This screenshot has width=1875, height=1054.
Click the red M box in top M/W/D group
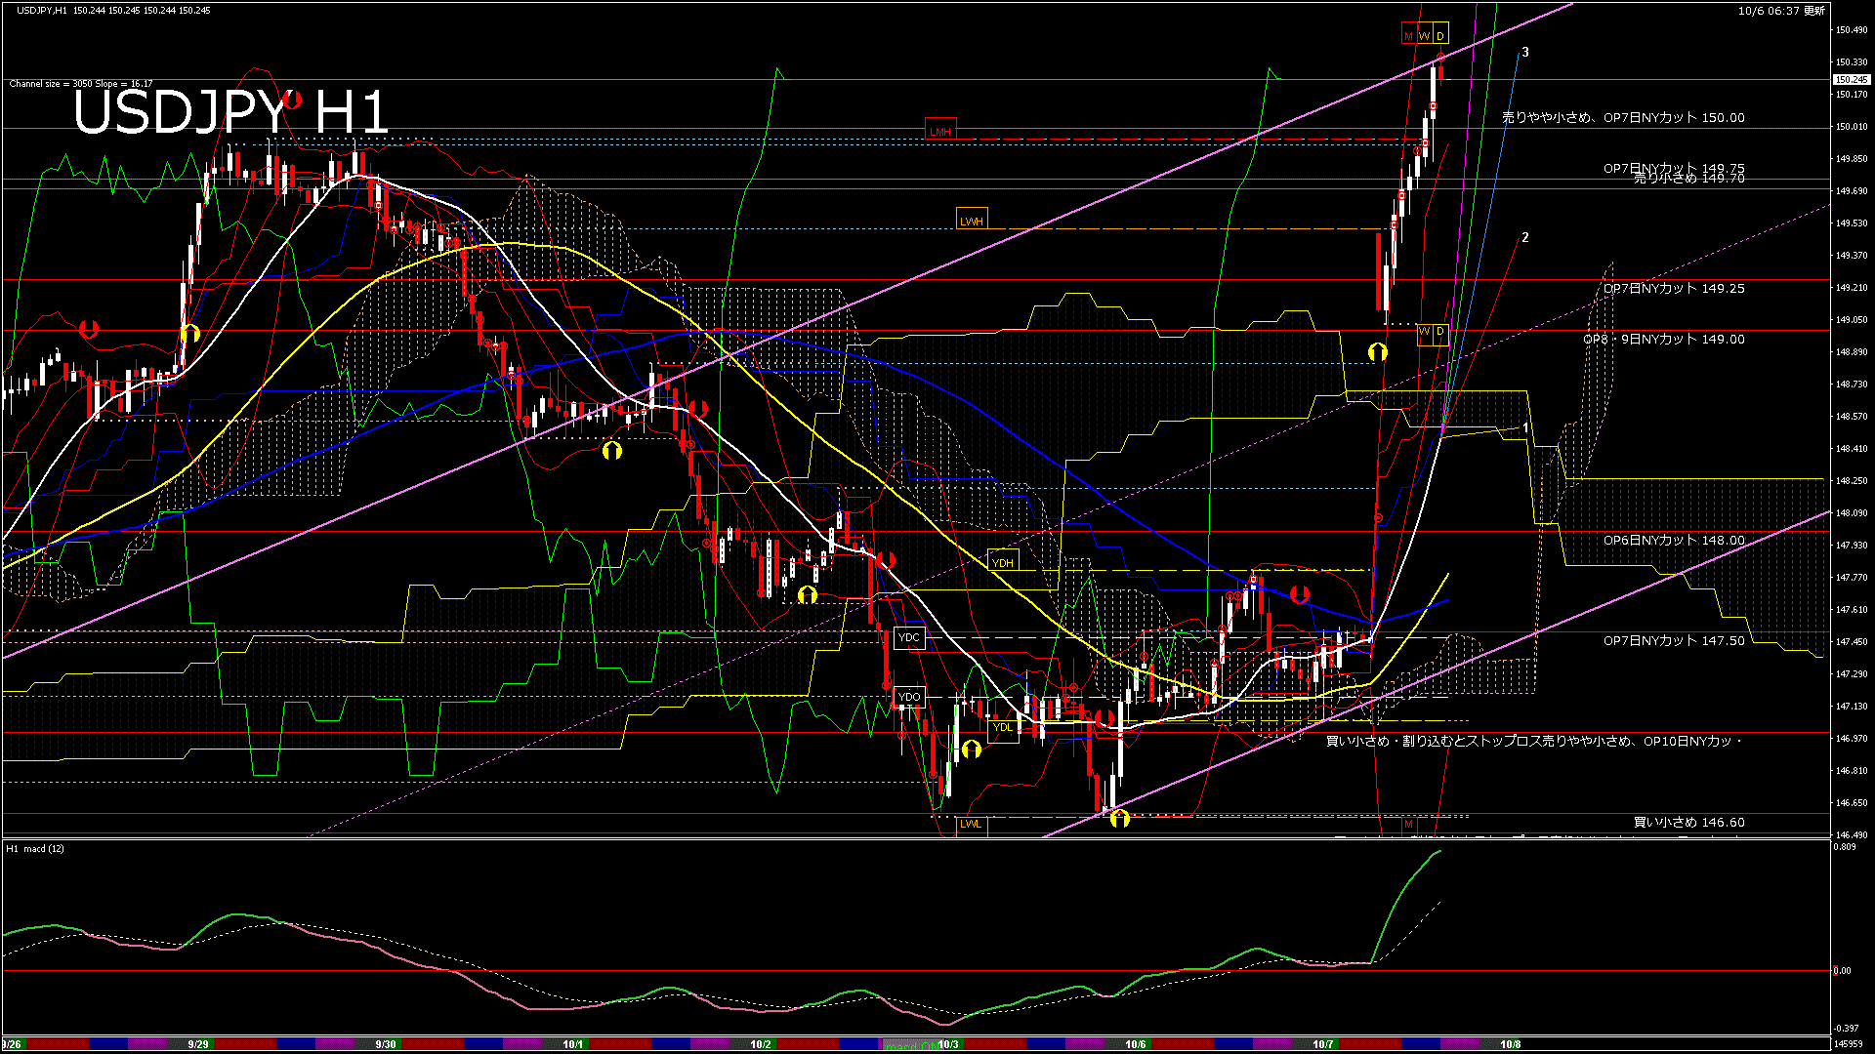tap(1408, 36)
